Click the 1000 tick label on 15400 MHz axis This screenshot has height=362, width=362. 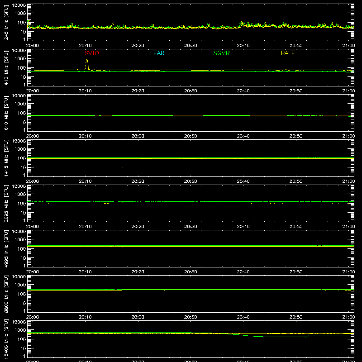tap(20, 330)
